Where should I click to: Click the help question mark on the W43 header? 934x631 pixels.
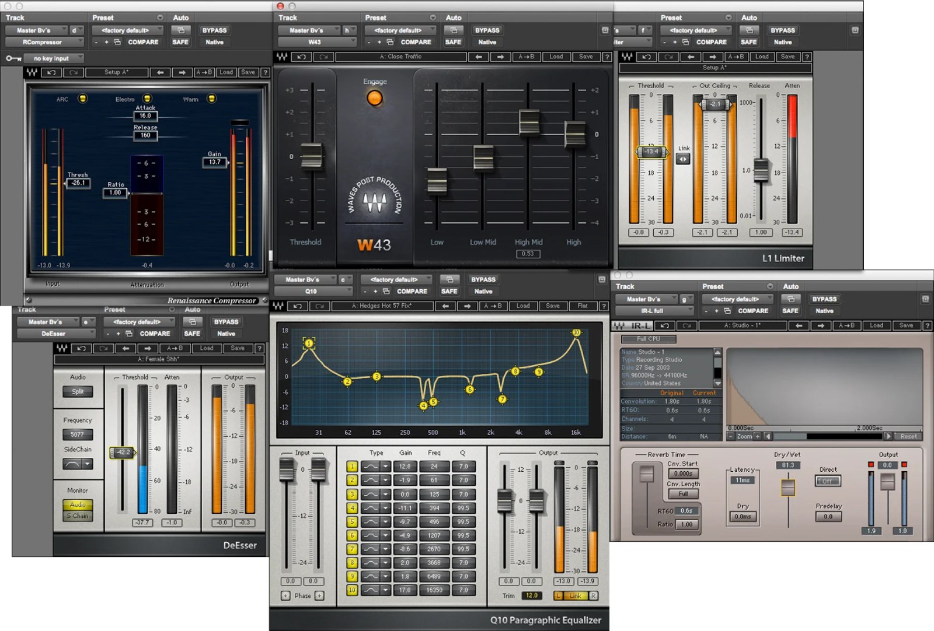tap(607, 57)
